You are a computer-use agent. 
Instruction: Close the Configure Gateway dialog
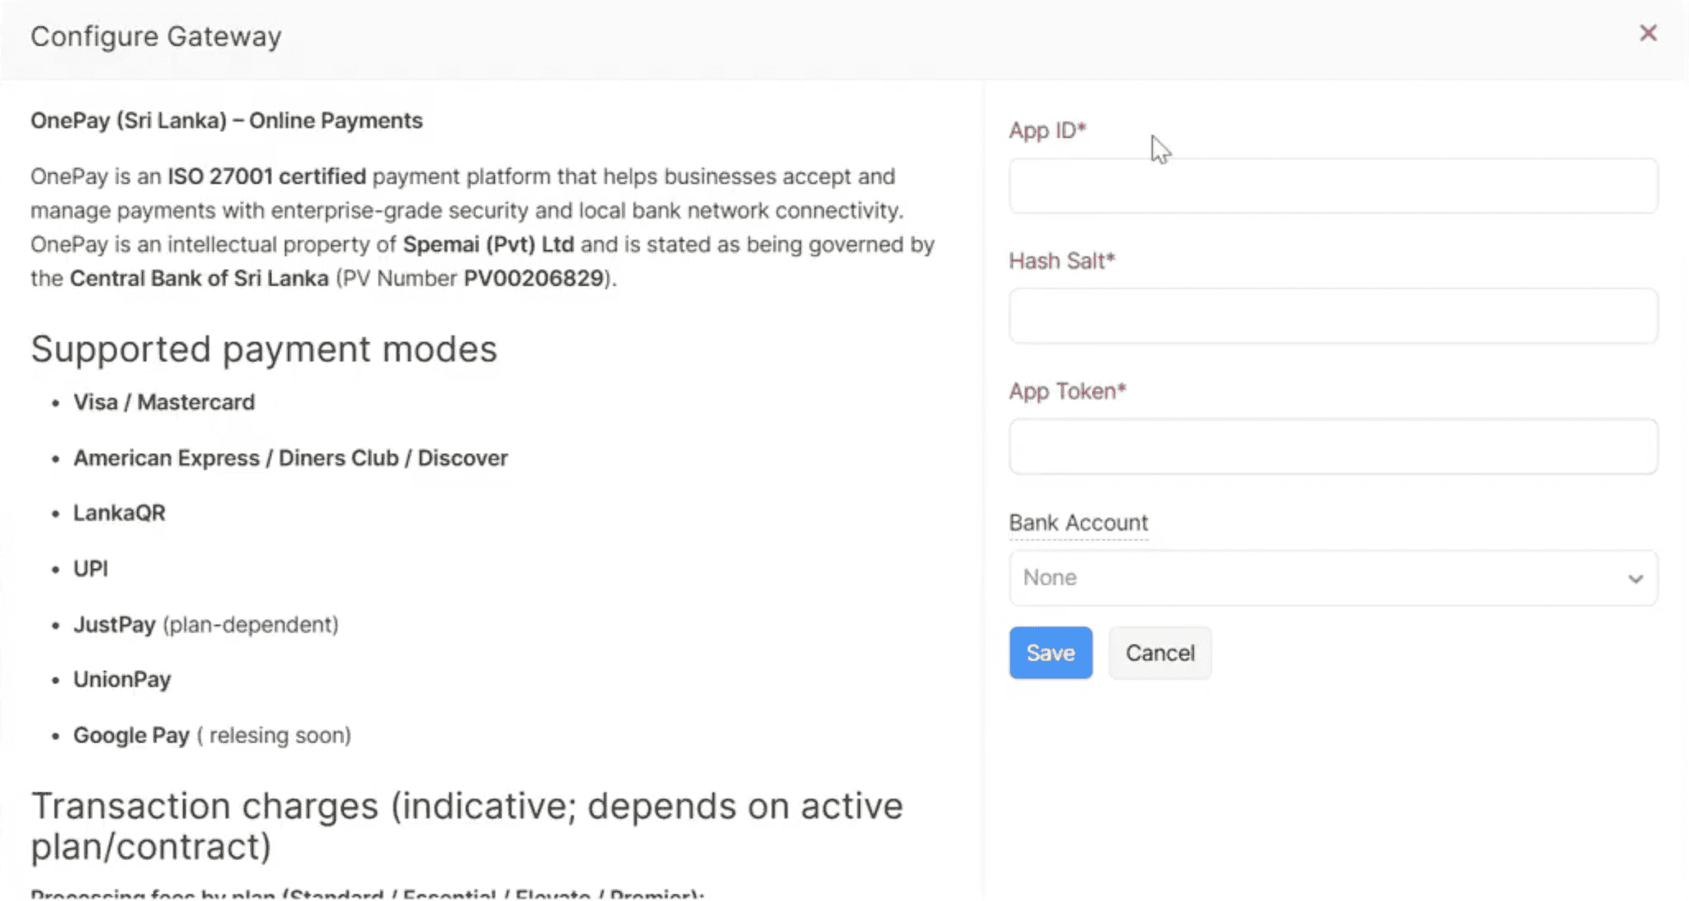click(x=1647, y=33)
